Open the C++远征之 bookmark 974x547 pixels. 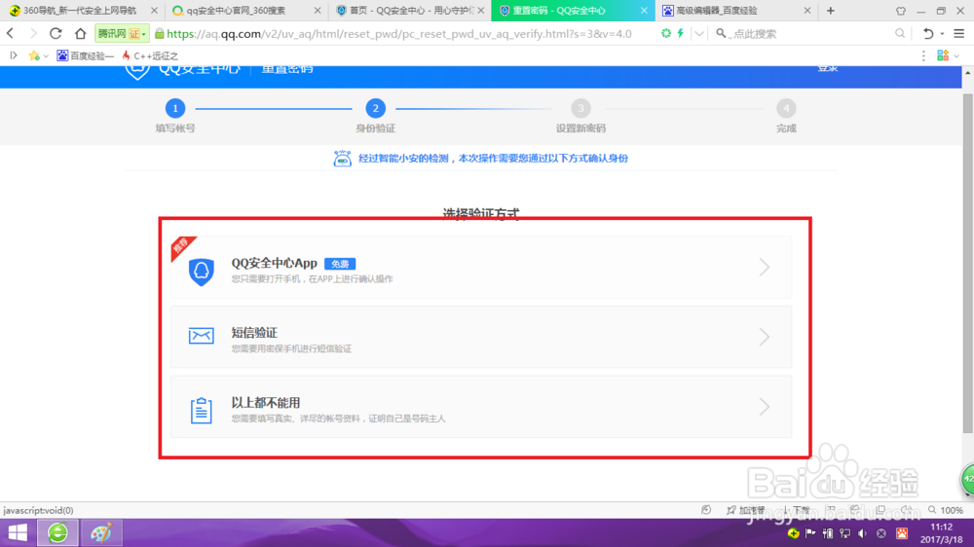click(x=150, y=55)
